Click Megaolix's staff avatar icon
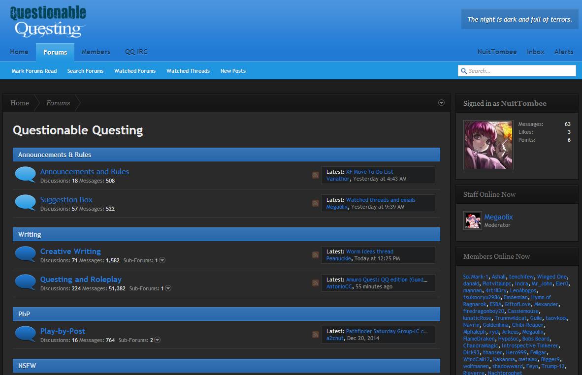 (473, 220)
